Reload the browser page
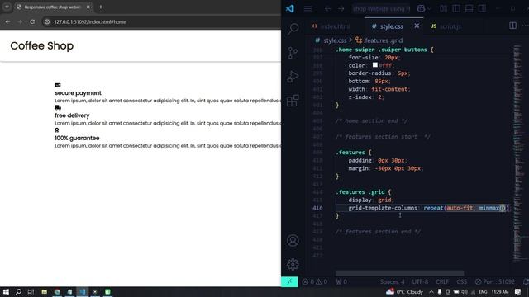 point(32,22)
